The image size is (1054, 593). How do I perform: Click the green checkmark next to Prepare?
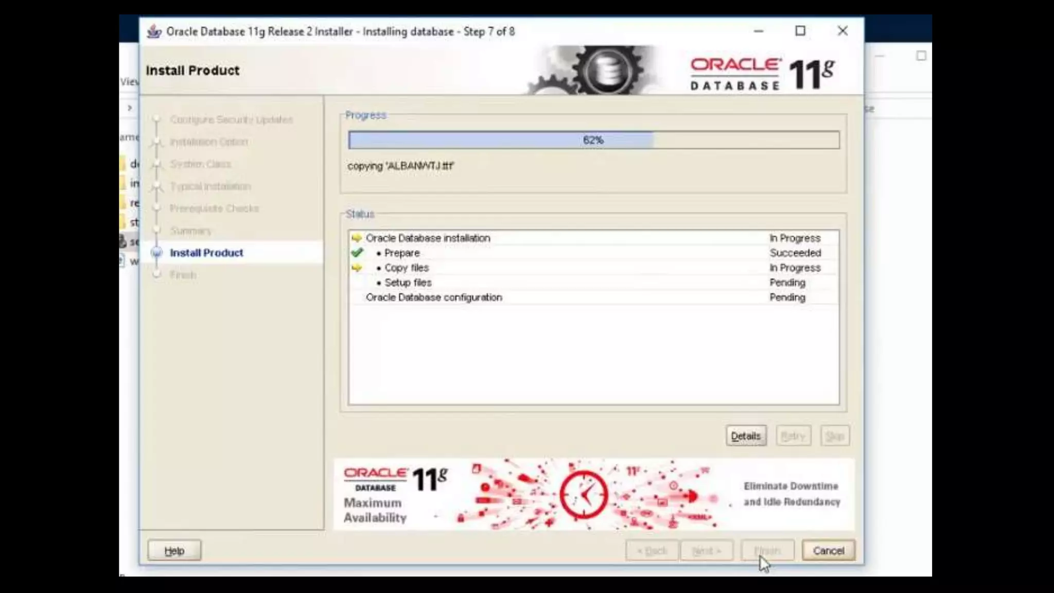[357, 253]
